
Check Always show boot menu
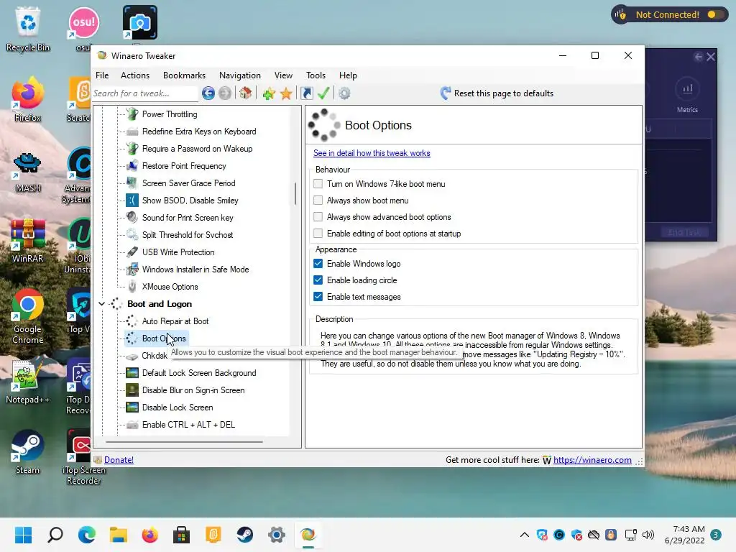[x=318, y=201]
